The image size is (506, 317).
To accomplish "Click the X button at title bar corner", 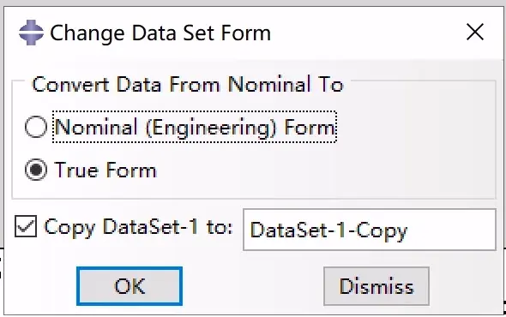I will point(475,32).
